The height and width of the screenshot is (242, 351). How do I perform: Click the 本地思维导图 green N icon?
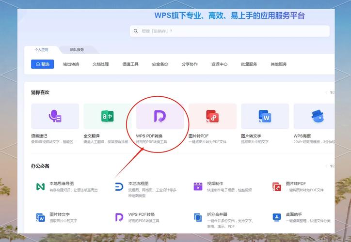(x=41, y=186)
